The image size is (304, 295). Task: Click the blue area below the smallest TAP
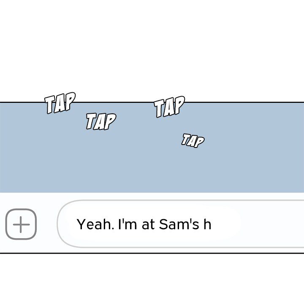193,169
